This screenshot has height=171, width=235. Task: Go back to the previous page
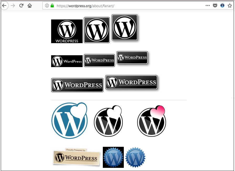click(4, 6)
